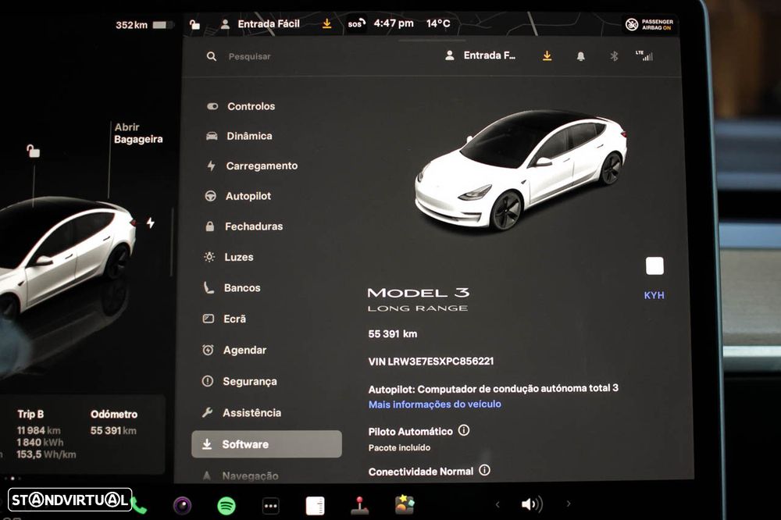Select Fechaduras menu entry

(x=244, y=226)
